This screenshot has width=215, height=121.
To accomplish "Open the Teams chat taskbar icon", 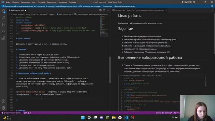I will click(x=101, y=118).
